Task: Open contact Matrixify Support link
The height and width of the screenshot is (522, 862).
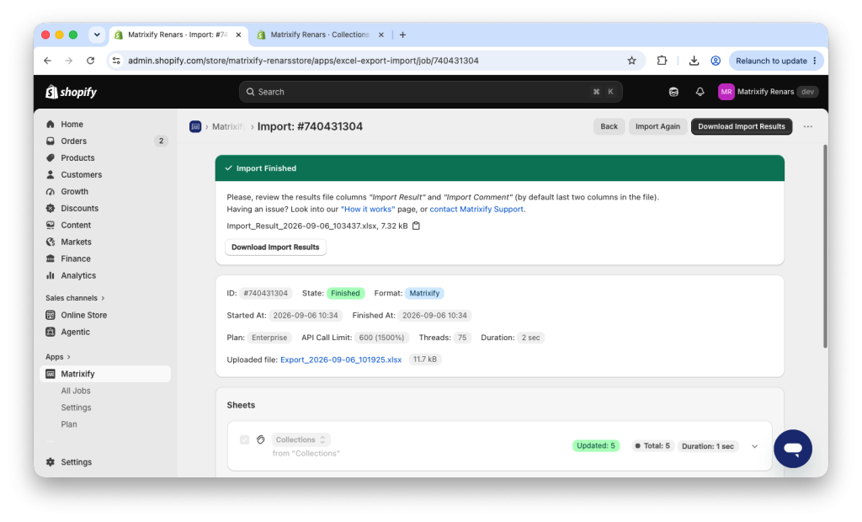Action: [476, 209]
